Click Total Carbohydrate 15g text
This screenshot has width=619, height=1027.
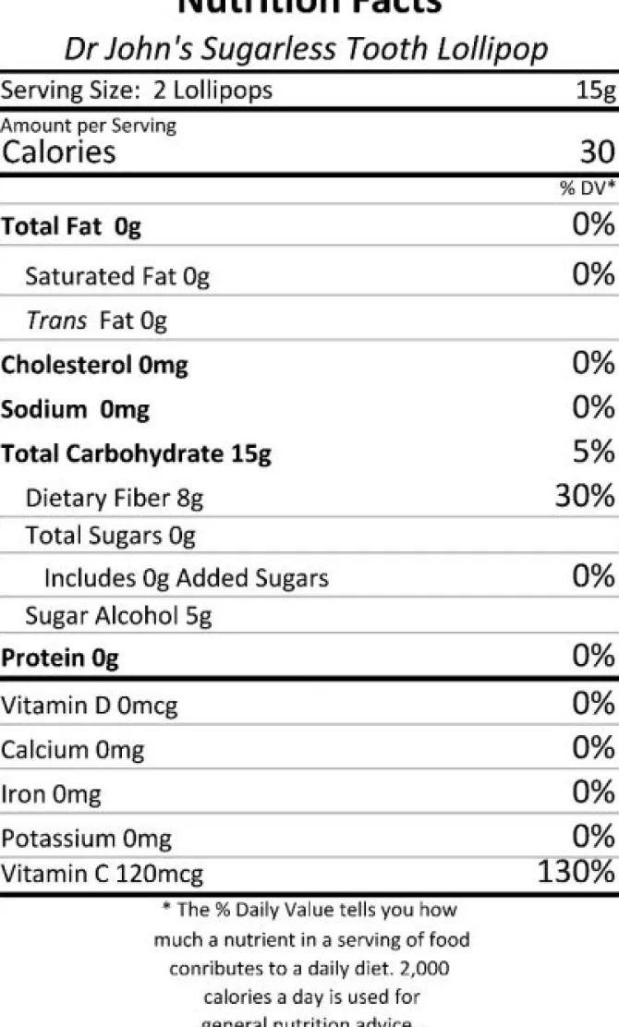136,453
